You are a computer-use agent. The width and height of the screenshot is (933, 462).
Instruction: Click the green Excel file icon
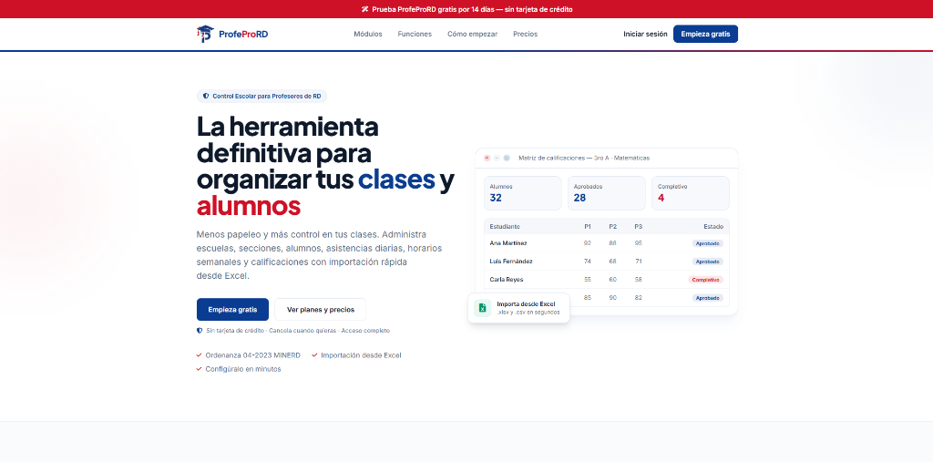pyautogui.click(x=483, y=308)
